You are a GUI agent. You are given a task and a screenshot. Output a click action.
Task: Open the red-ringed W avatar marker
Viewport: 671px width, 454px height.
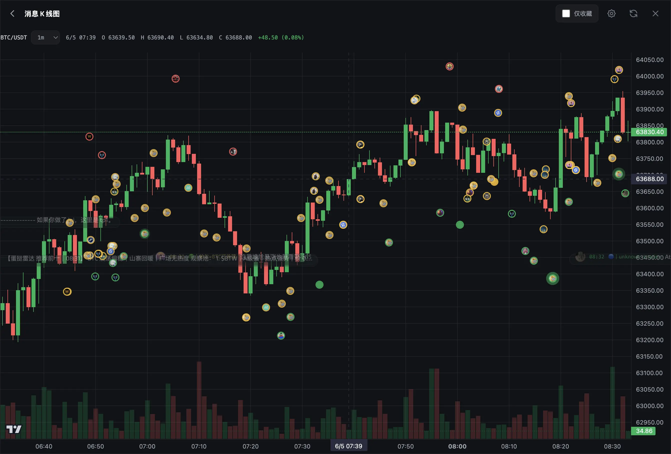[x=89, y=137]
